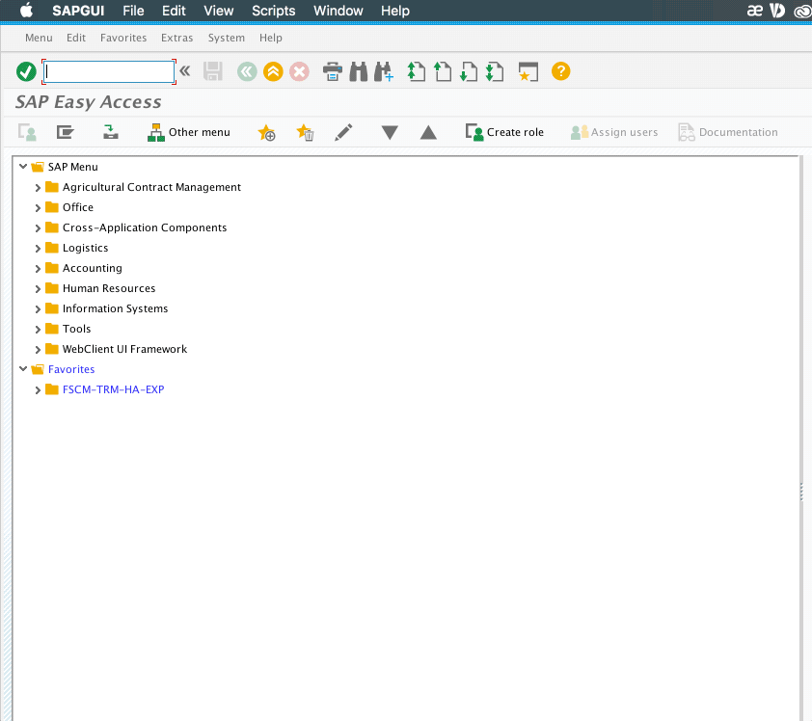
Task: Expand the Accounting folder arrow
Action: (38, 268)
